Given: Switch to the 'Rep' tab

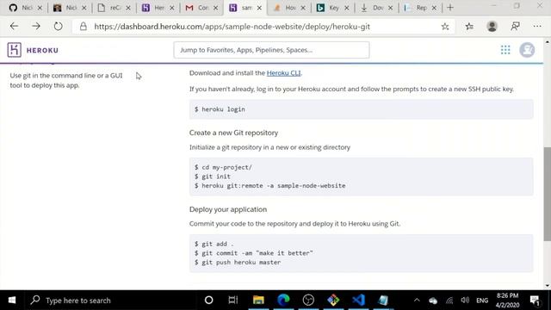Looking at the screenshot, I should click(420, 8).
